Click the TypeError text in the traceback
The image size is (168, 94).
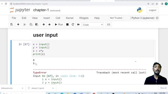click(40, 73)
